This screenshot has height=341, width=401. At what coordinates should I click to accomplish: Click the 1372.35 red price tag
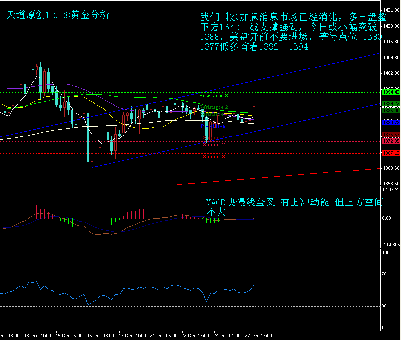pos(390,141)
